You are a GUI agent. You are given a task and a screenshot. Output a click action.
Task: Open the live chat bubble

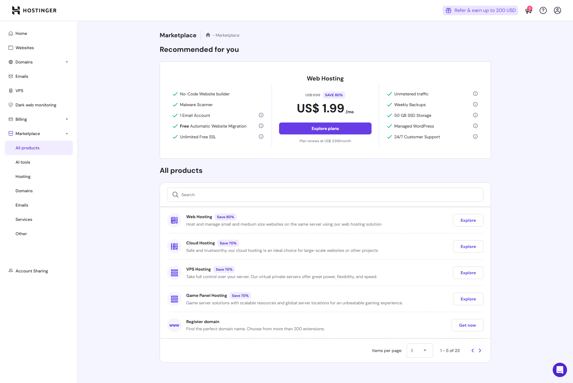(x=560, y=370)
